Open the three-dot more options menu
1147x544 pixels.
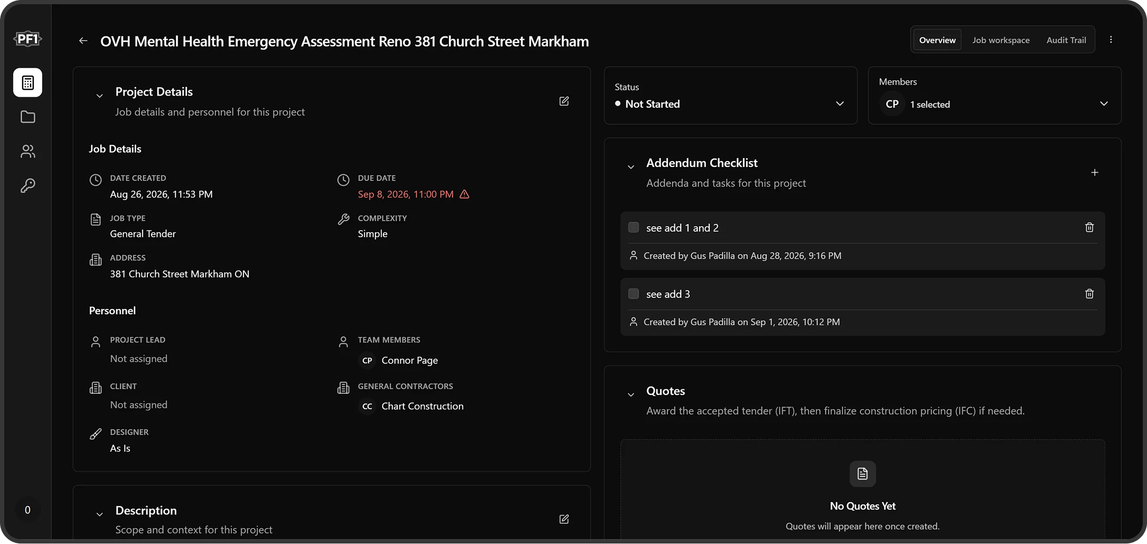tap(1111, 40)
